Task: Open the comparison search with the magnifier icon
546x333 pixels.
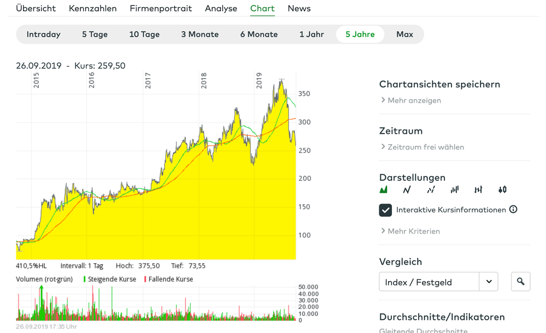Action: [520, 281]
